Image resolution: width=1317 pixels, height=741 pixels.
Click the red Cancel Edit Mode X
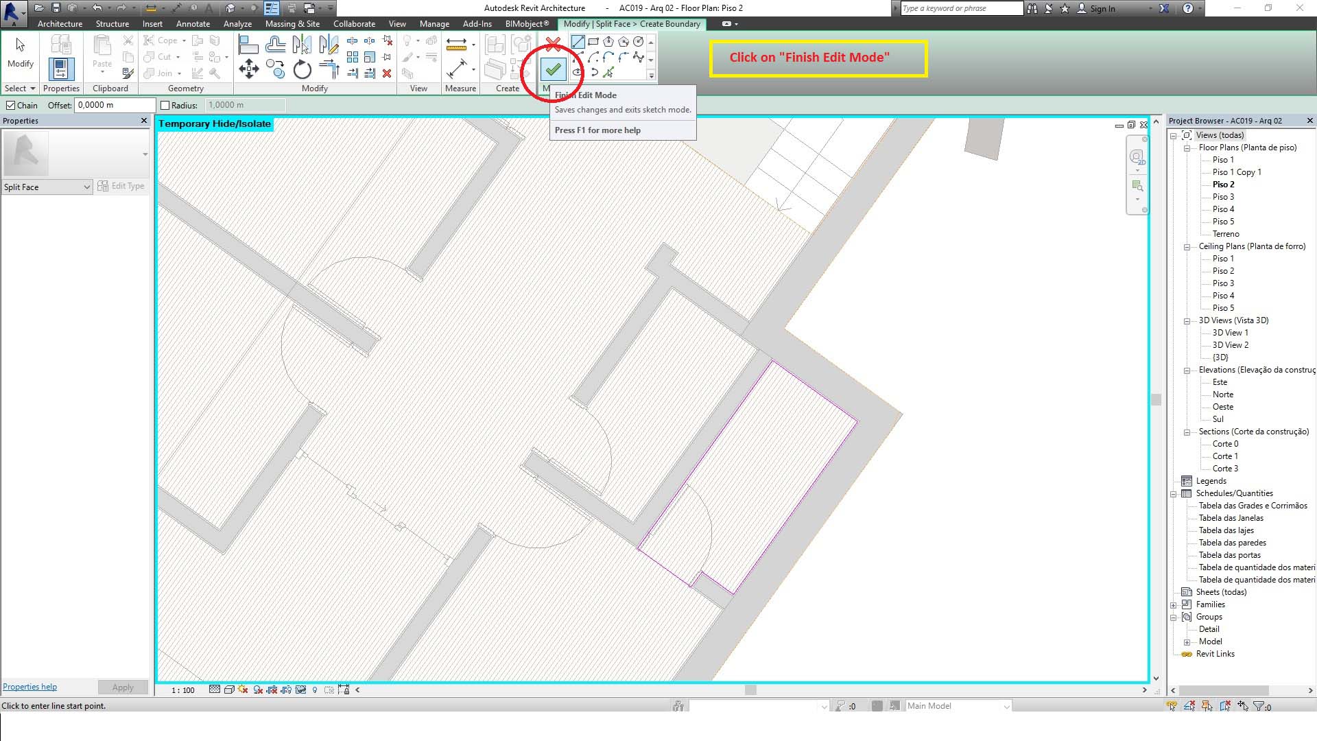(553, 45)
